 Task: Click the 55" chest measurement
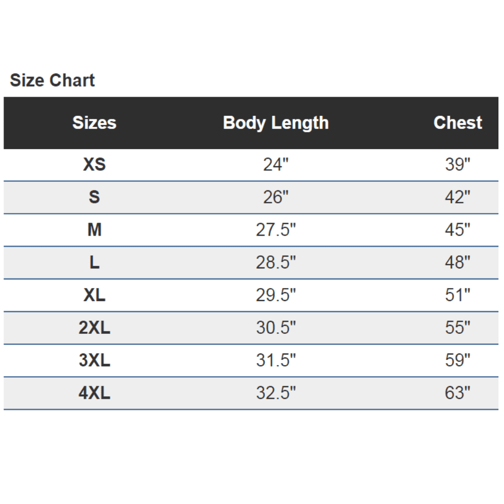[x=457, y=328]
